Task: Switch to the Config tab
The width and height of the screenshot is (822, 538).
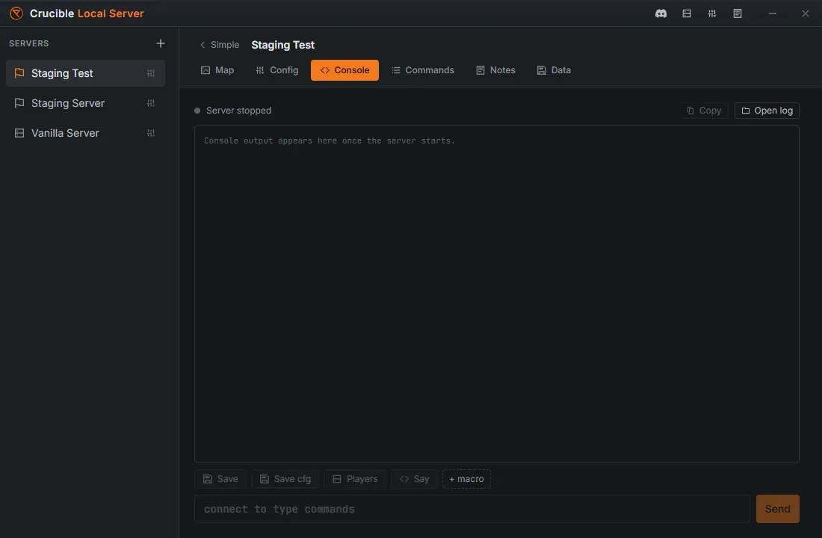Action: [276, 70]
